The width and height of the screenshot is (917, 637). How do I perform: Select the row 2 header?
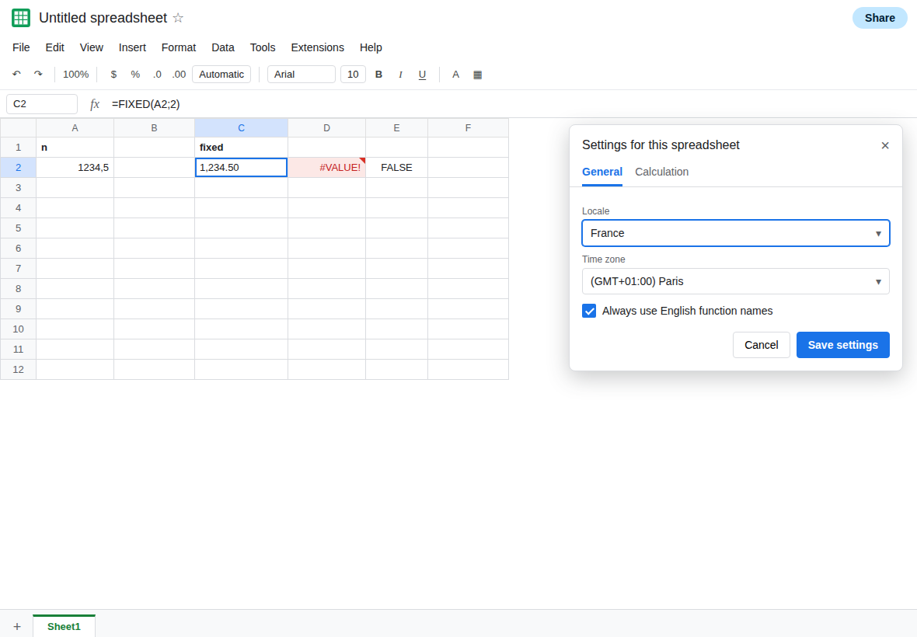click(18, 168)
